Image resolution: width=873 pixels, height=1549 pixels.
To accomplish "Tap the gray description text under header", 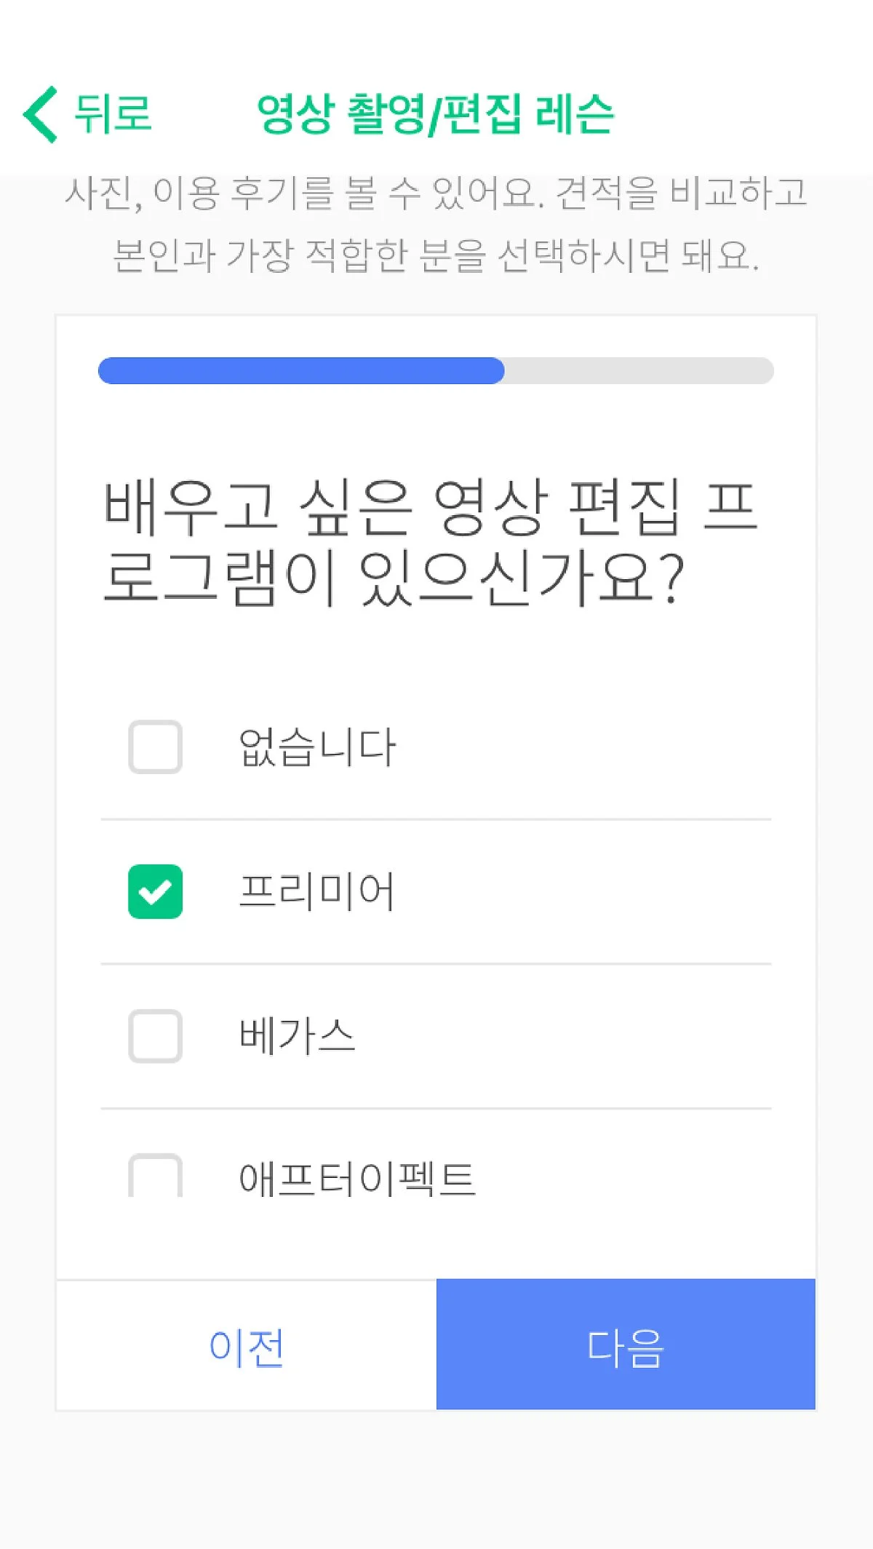I will [435, 223].
